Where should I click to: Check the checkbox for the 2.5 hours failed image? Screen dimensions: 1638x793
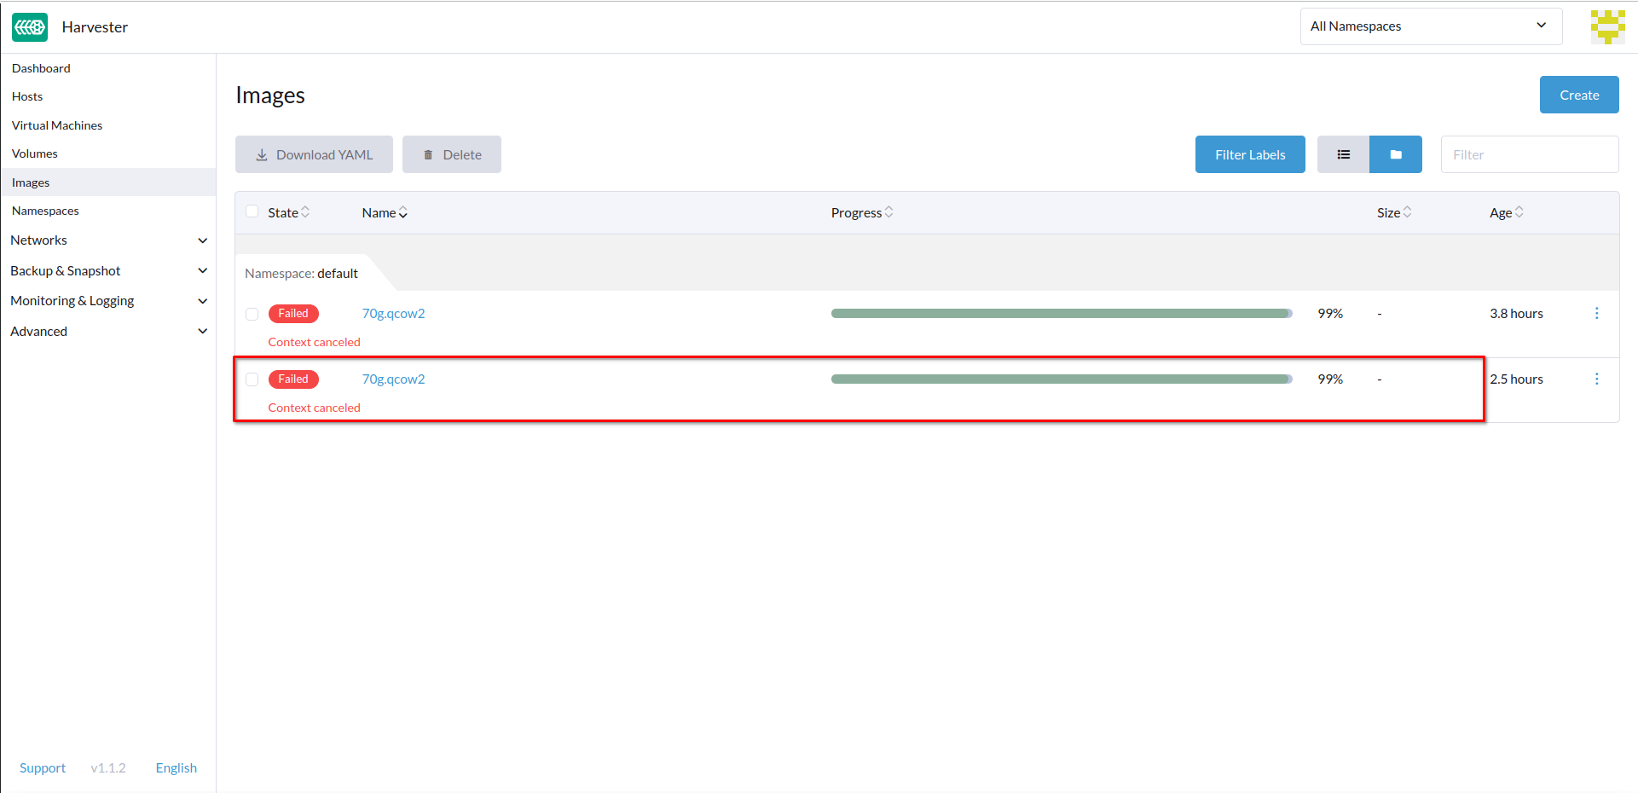[x=252, y=379]
